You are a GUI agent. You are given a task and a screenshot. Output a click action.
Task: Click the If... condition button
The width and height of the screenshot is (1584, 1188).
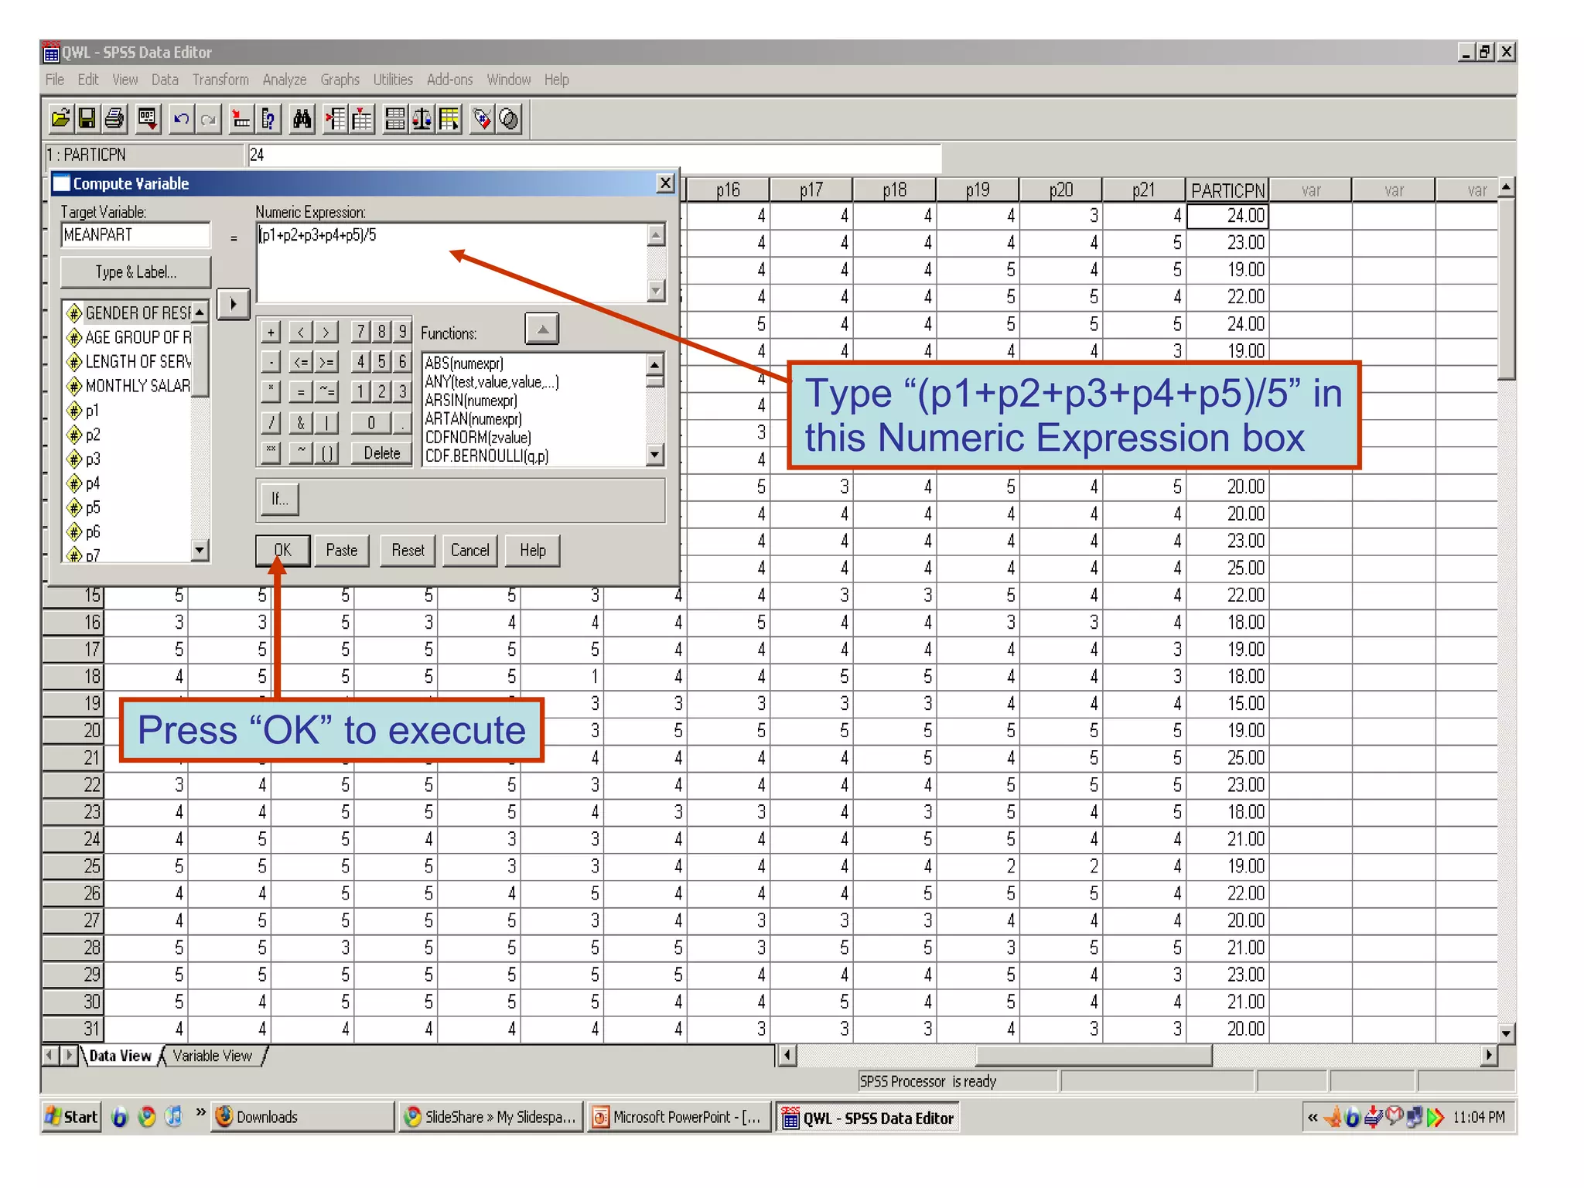pos(279,500)
